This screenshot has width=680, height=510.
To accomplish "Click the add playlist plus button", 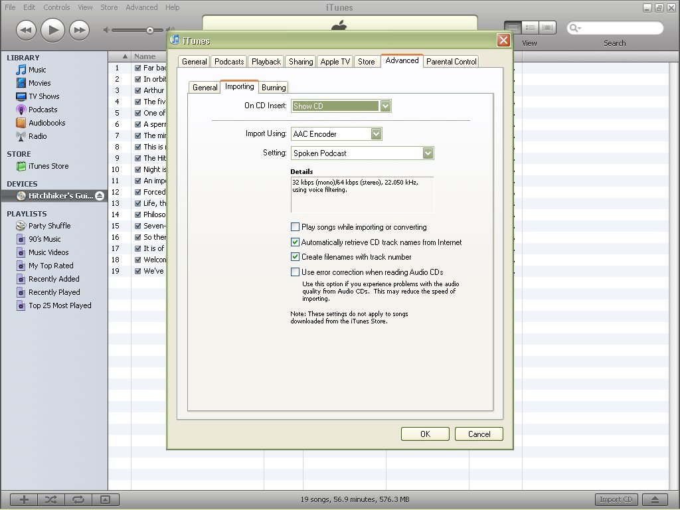I will (24, 499).
